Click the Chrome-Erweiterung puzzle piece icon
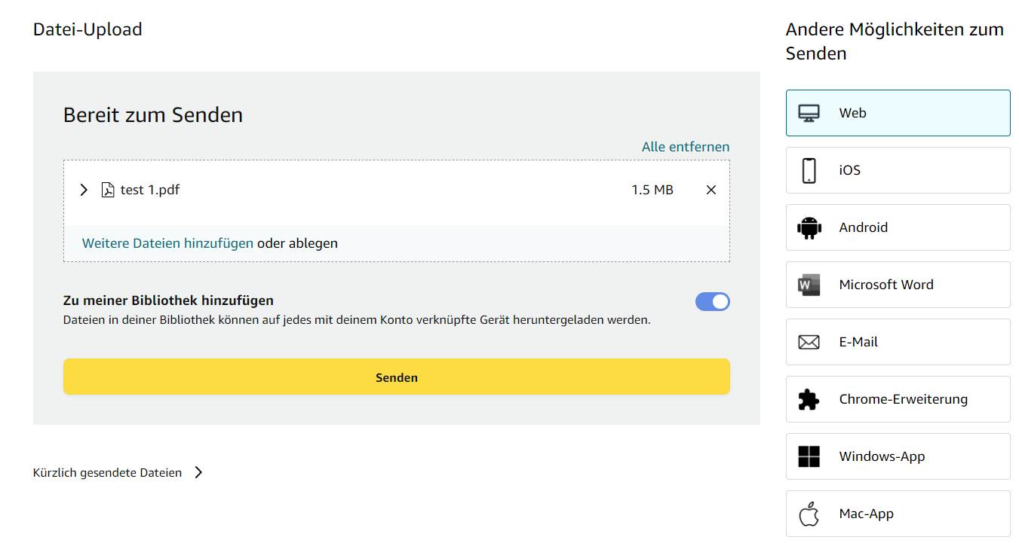This screenshot has height=543, width=1019. coord(809,399)
